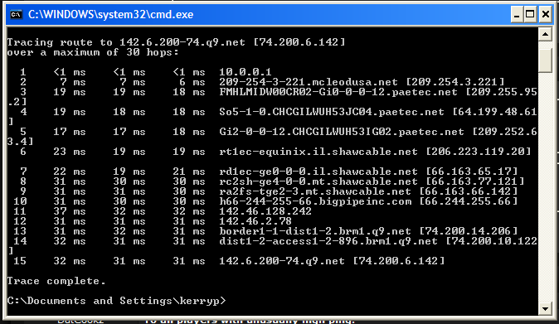Screen dimensions: 559x324
Task: Click the IP [74.200.14.206] on hop 13
Action: coord(469,232)
